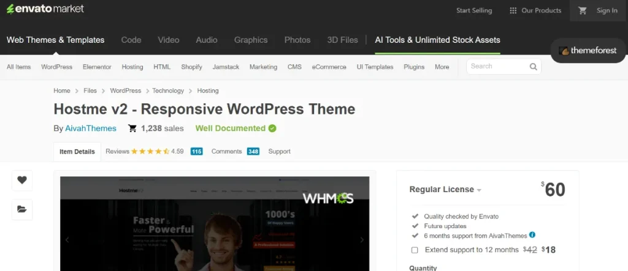Open the 3D Files section
The height and width of the screenshot is (271, 628).
click(342, 40)
